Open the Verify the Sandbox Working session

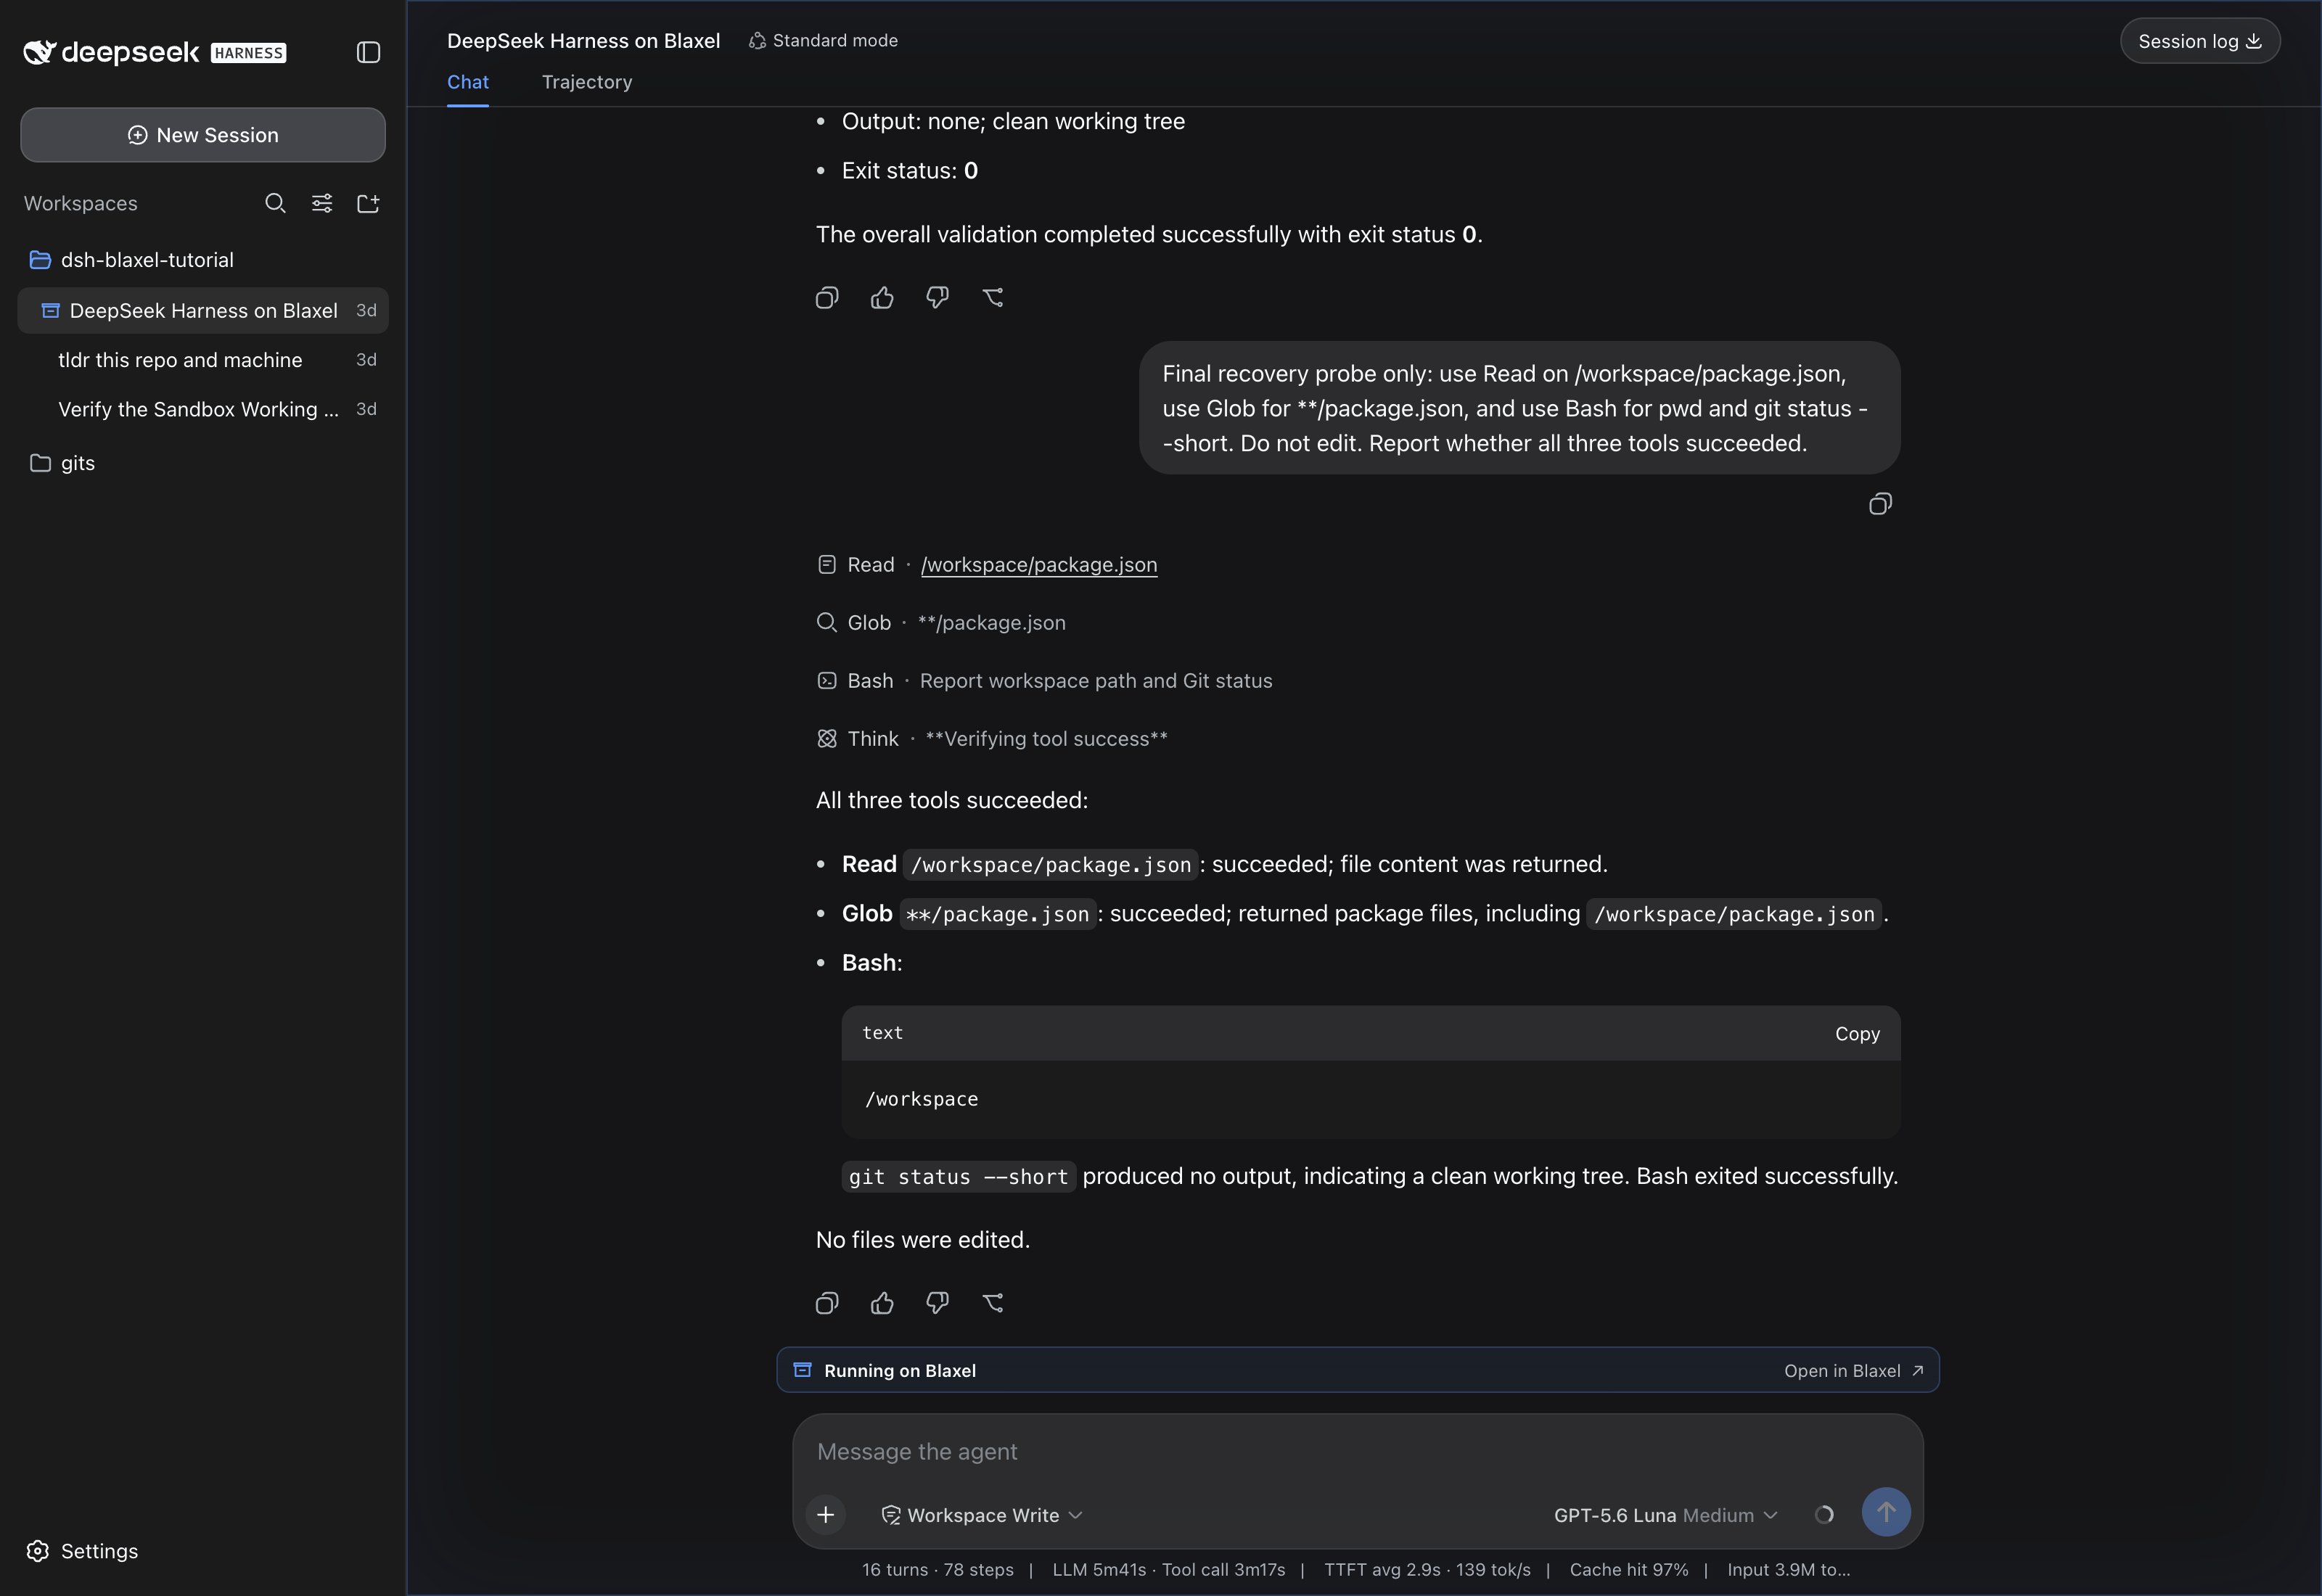click(203, 409)
